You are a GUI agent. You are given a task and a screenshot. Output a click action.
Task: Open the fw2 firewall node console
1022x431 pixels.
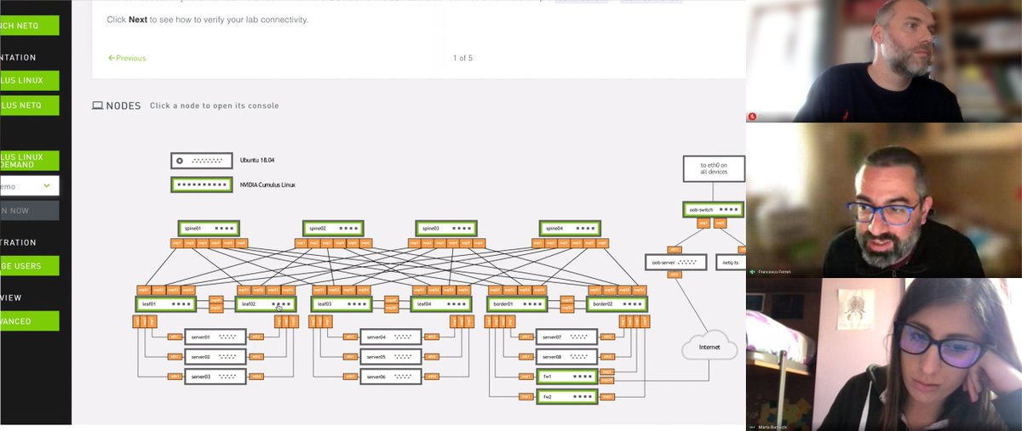coord(566,396)
